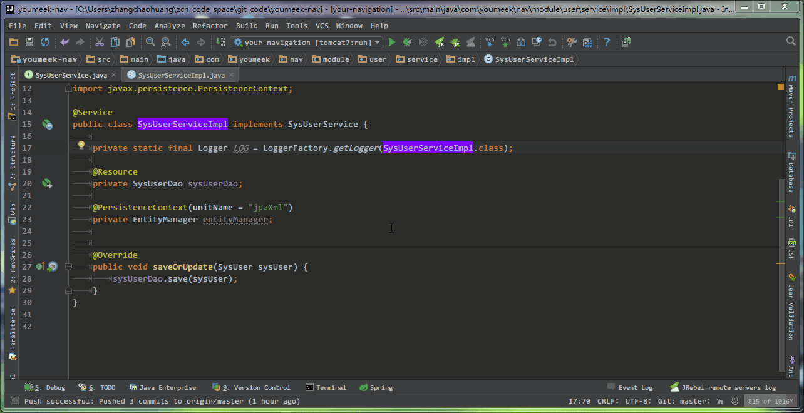Click the Cut scissors icon
The image size is (804, 413).
[99, 42]
